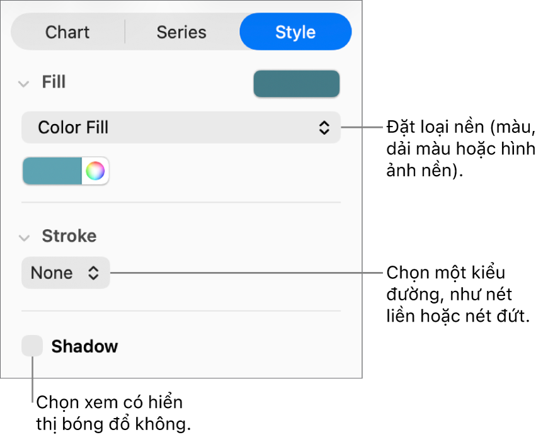
Task: Click the teal color well
Action: pos(52,171)
